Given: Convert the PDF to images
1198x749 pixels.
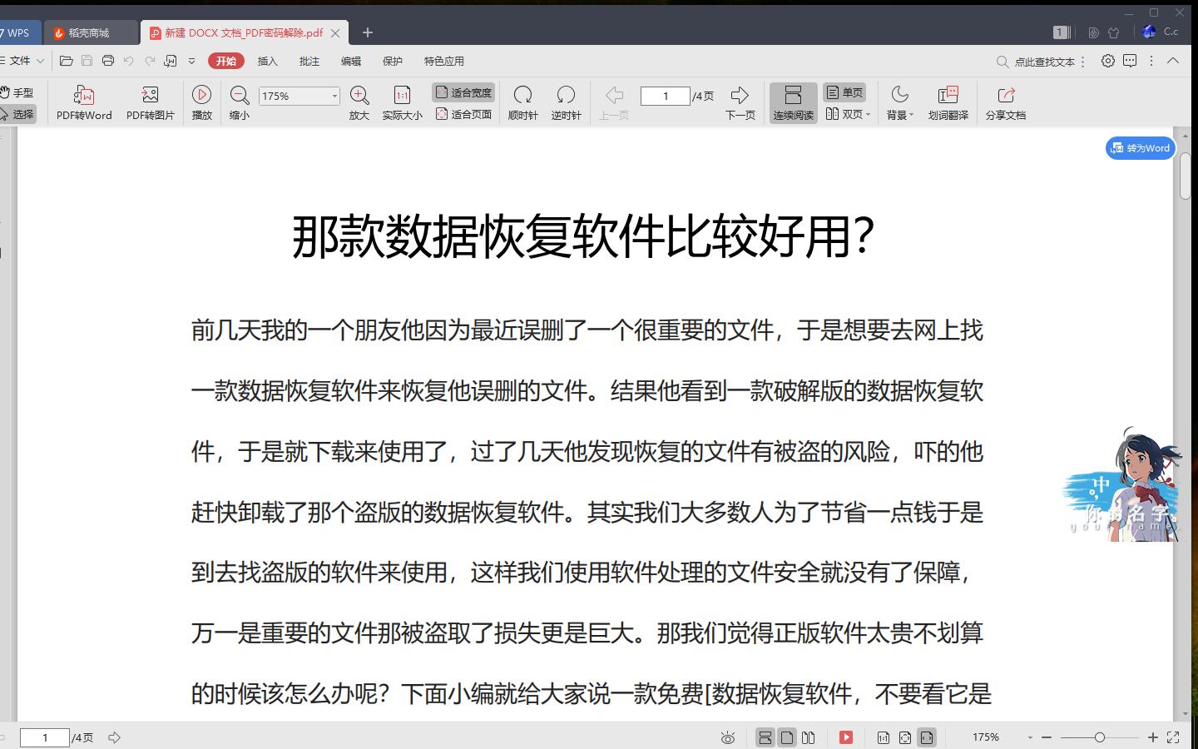Looking at the screenshot, I should [150, 102].
